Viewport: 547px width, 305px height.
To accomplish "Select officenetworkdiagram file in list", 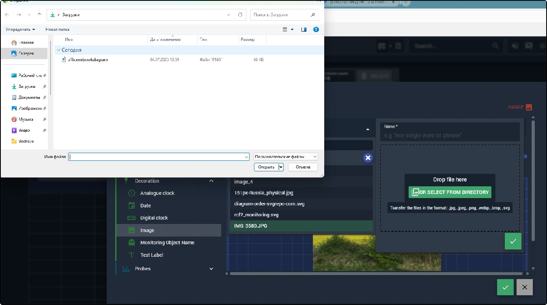I will click(x=88, y=60).
